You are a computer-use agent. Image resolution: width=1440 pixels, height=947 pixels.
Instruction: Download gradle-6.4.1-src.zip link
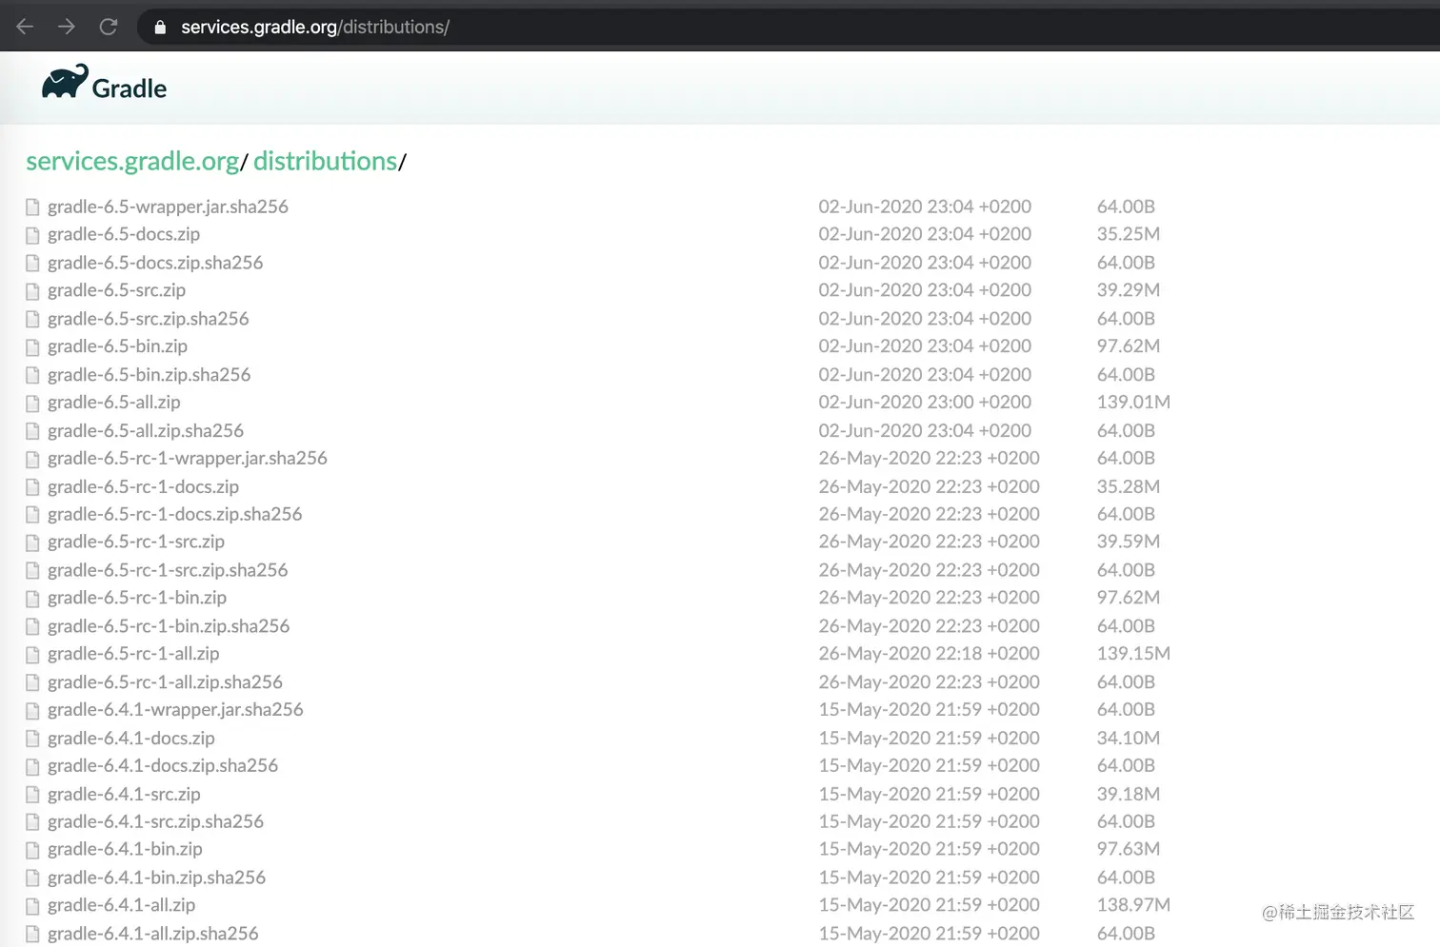tap(124, 795)
